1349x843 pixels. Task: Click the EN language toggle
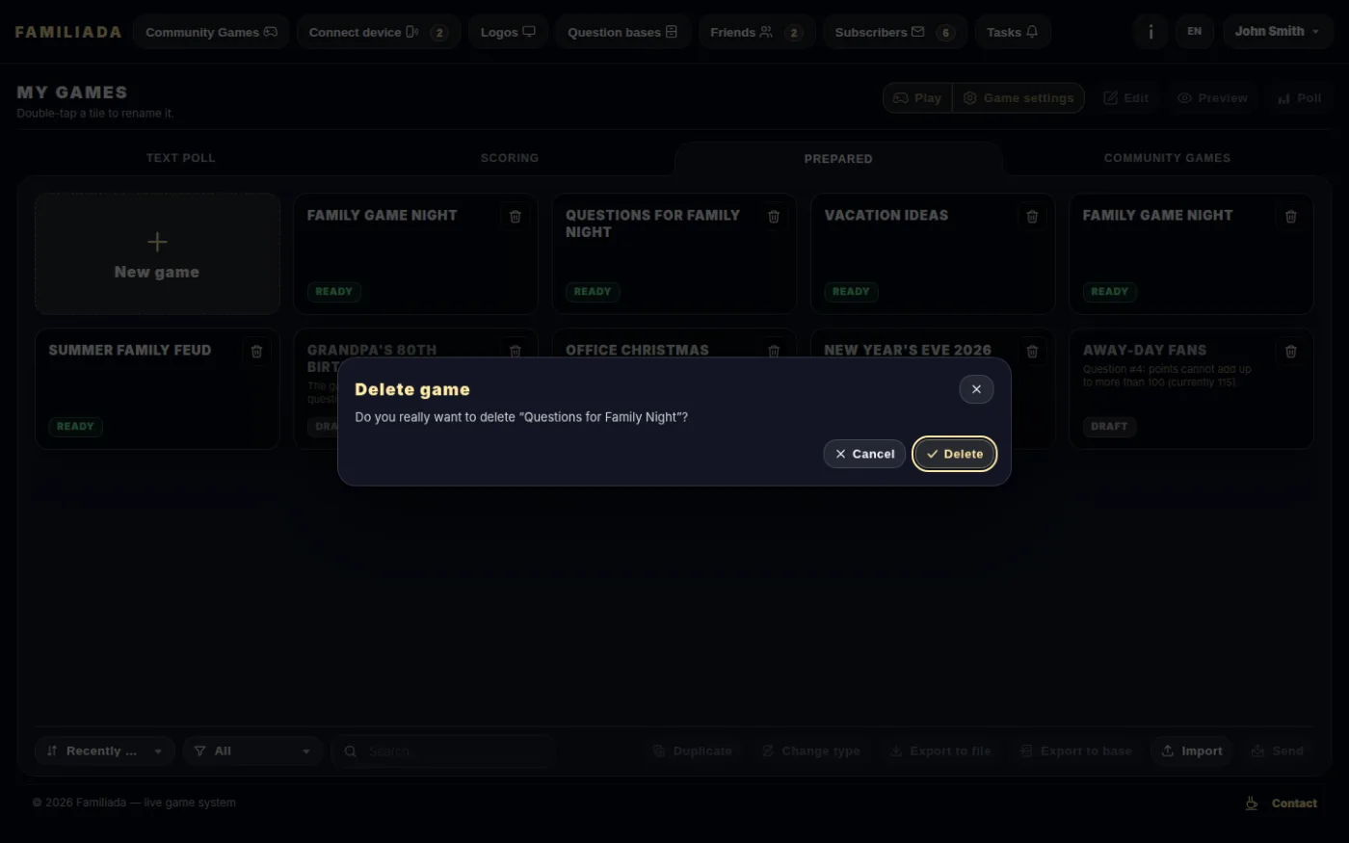(x=1195, y=32)
